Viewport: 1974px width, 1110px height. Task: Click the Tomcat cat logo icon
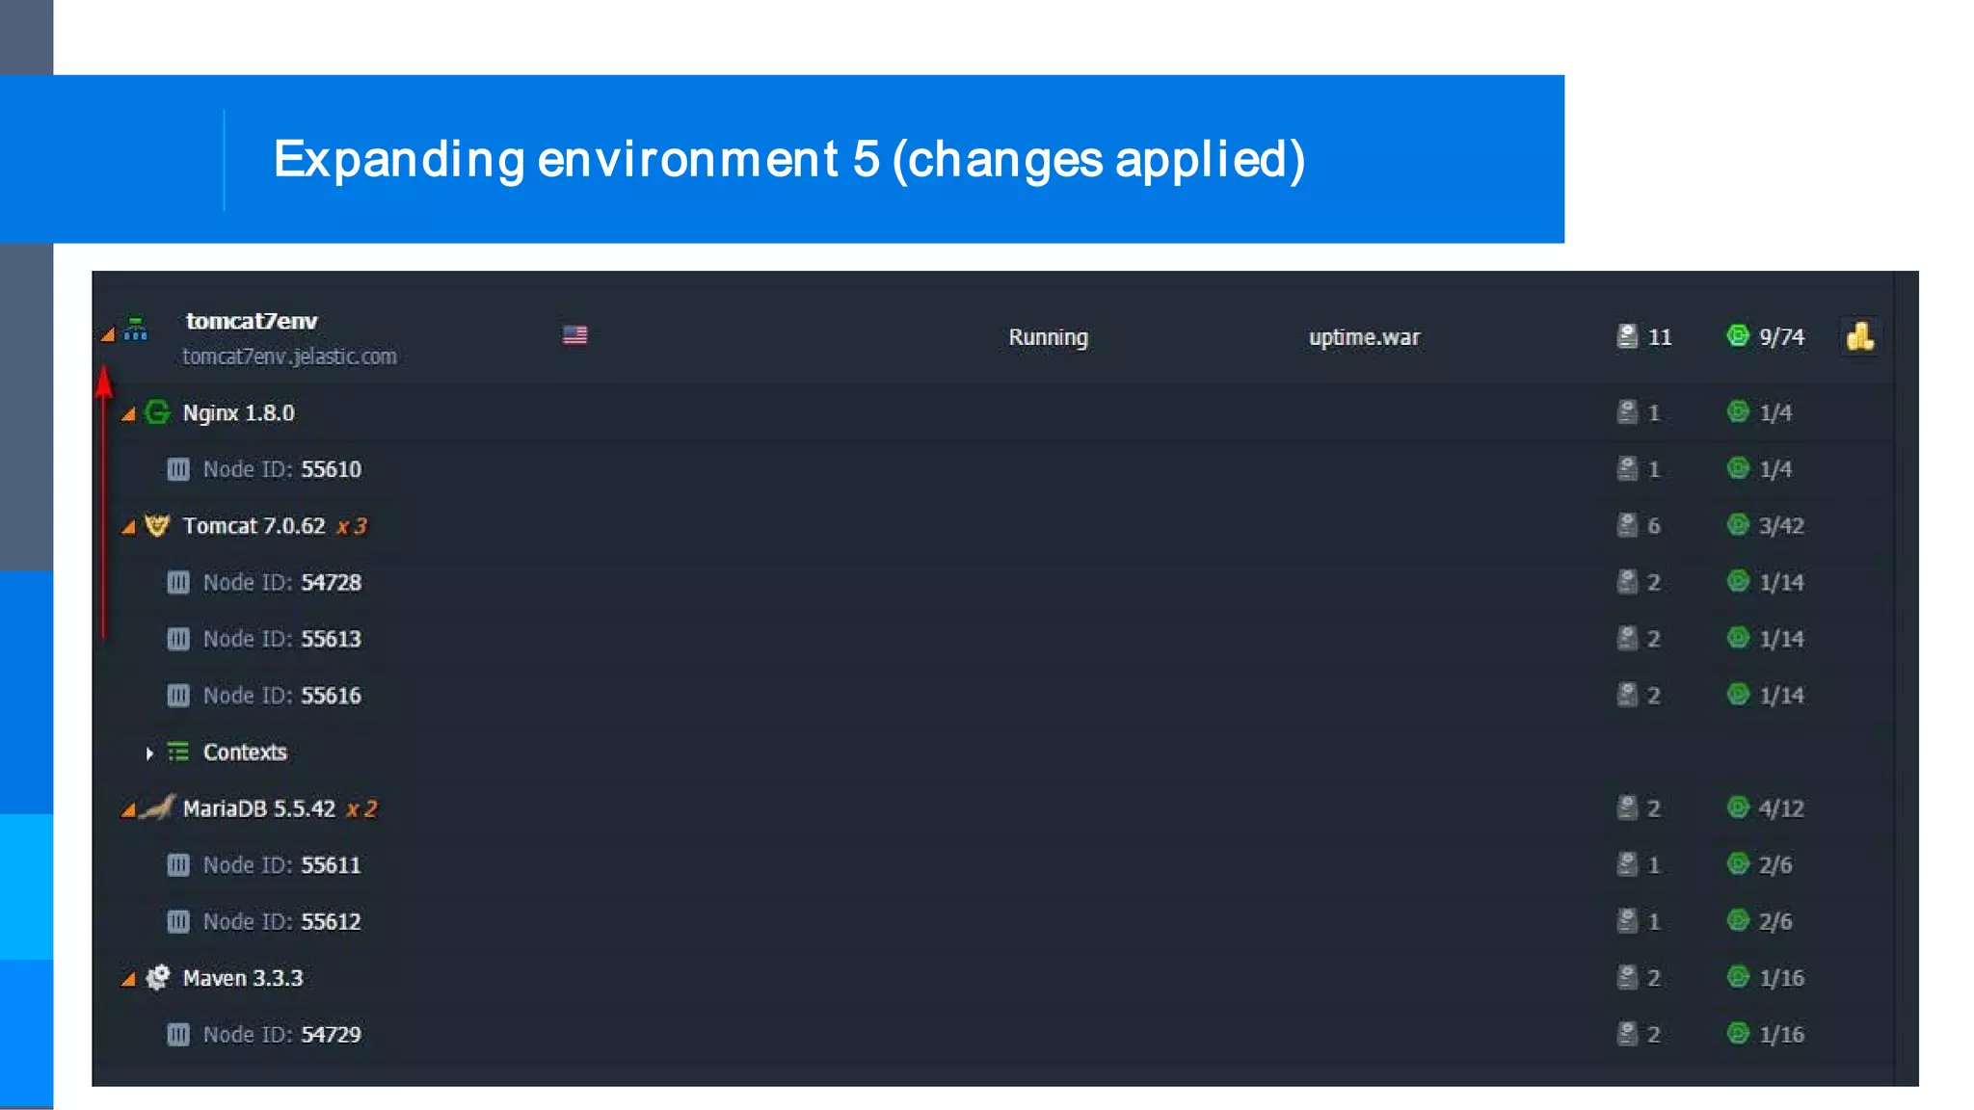[x=157, y=525]
